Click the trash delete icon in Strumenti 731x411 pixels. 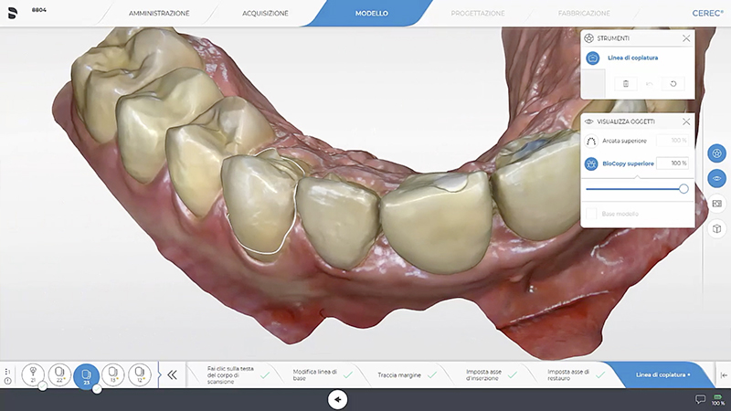point(625,84)
